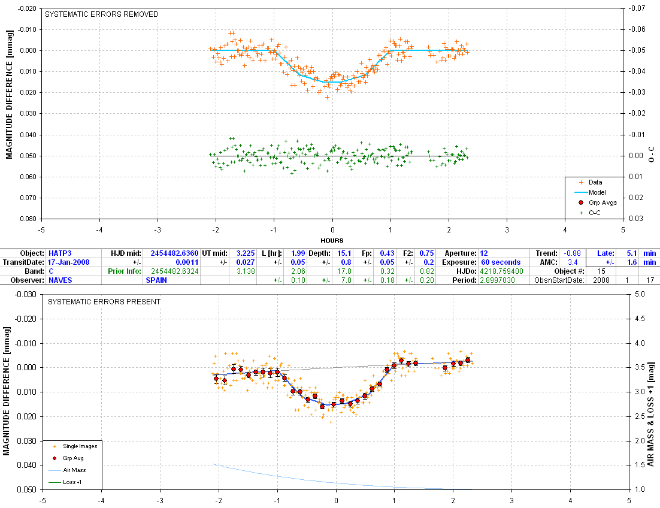The height and width of the screenshot is (508, 660).
Task: Select the F2 value 0.75
Action: [426, 253]
